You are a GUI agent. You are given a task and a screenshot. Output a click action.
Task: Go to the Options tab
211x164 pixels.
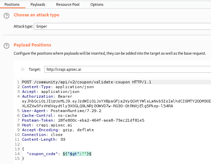click(x=97, y=4)
